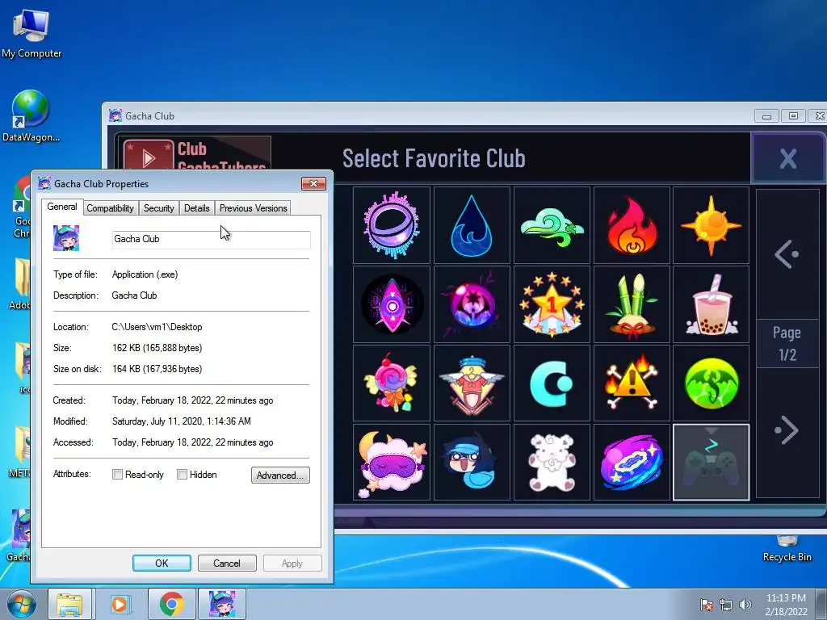Open the Windows Start menu
The width and height of the screenshot is (827, 620).
click(21, 604)
